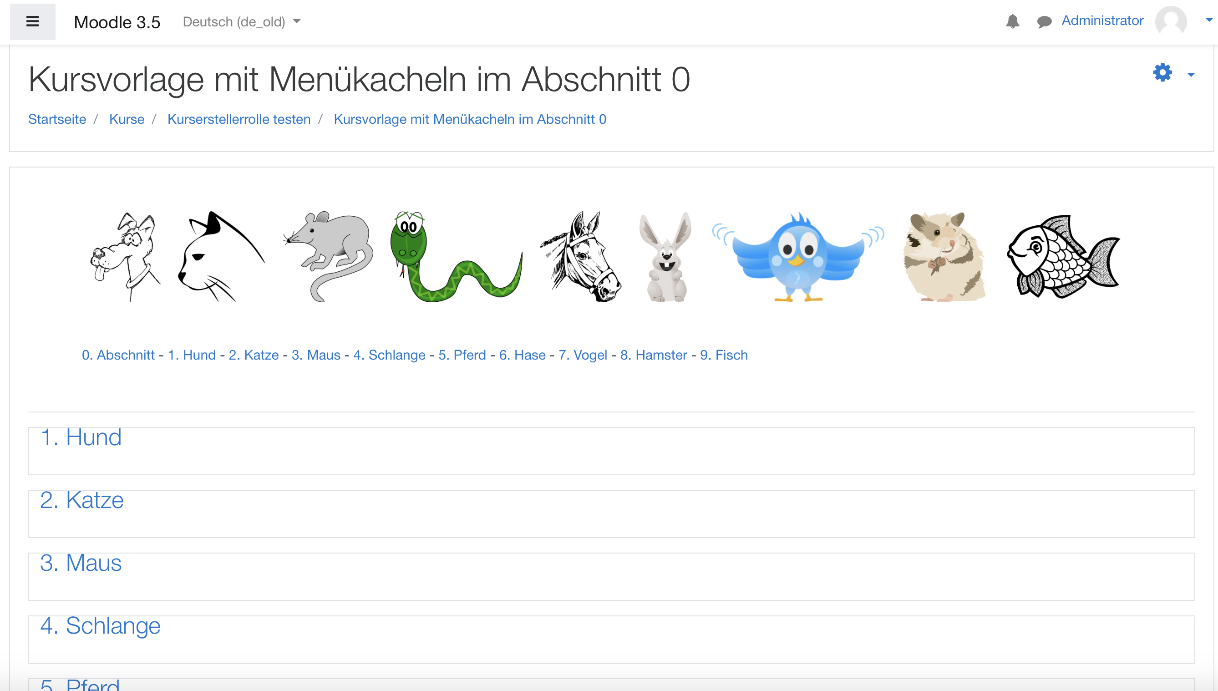Expand the arrow next to the gear
1218x691 pixels.
click(1191, 75)
